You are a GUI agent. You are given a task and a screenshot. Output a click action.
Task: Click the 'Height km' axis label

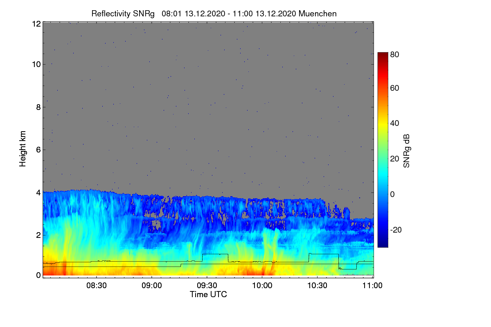[23, 148]
